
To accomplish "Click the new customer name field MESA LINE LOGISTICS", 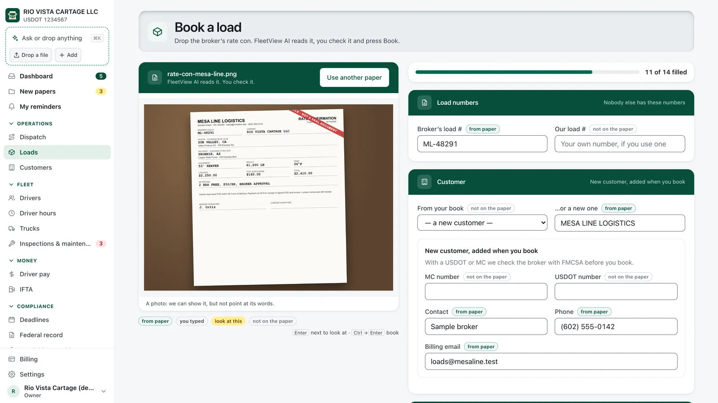I will (620, 223).
